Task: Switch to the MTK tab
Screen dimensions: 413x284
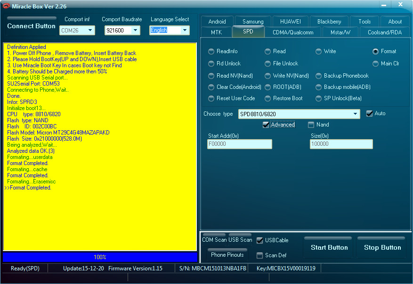Action: click(216, 32)
